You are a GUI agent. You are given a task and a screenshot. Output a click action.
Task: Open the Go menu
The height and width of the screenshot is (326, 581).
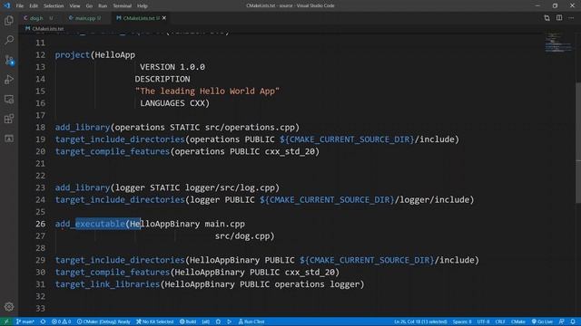tap(89, 6)
